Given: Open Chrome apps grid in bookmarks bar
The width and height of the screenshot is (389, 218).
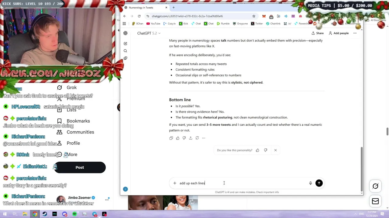Looking at the screenshot, I should coord(124,24).
